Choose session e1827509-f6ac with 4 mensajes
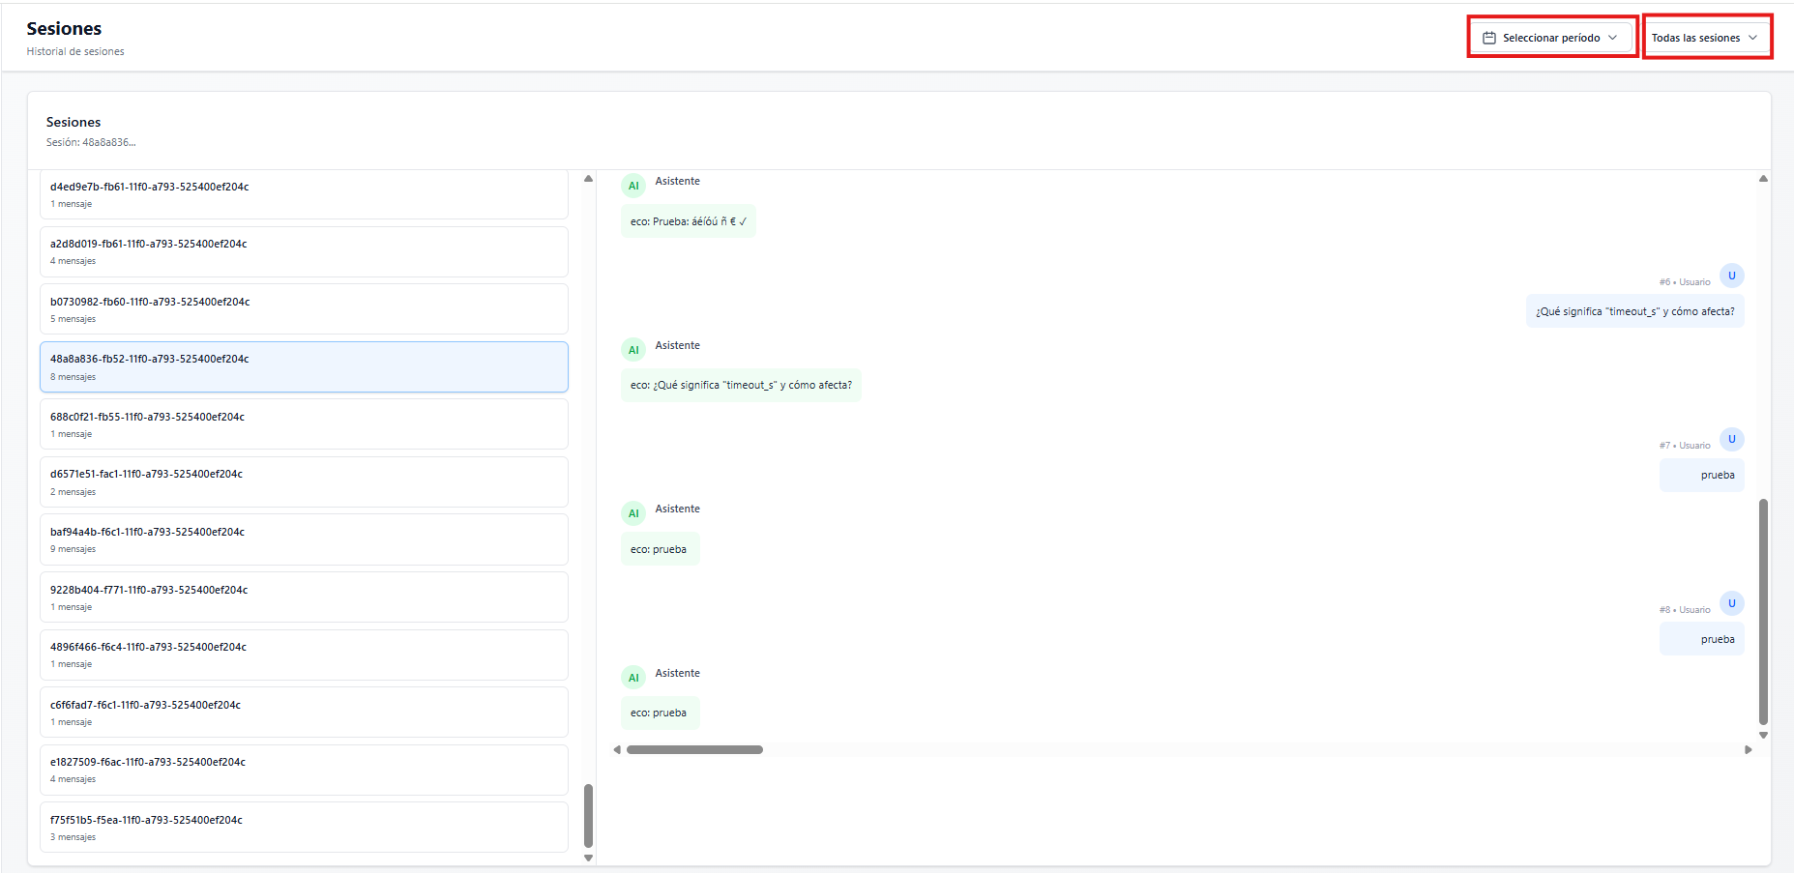Viewport: 1794px width, 873px height. pos(304,770)
